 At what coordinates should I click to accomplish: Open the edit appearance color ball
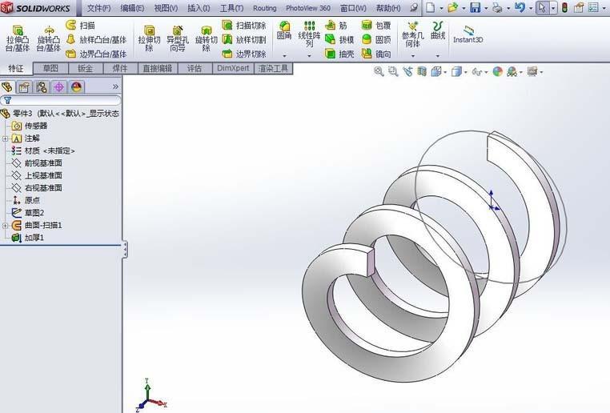pos(498,71)
